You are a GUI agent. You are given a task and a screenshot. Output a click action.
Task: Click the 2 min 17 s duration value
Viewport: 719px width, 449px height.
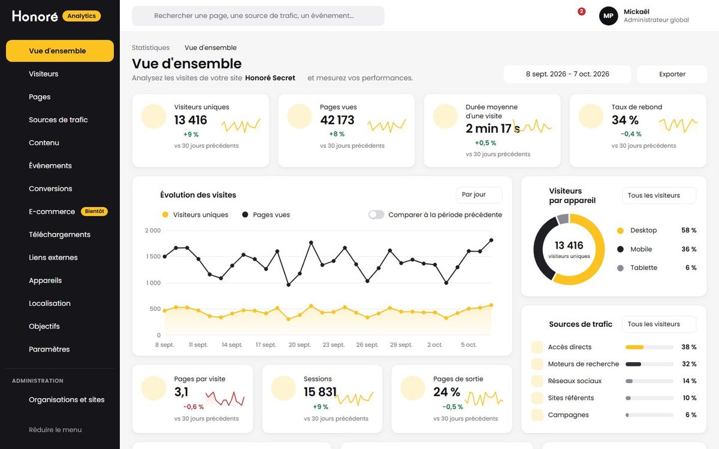click(493, 129)
